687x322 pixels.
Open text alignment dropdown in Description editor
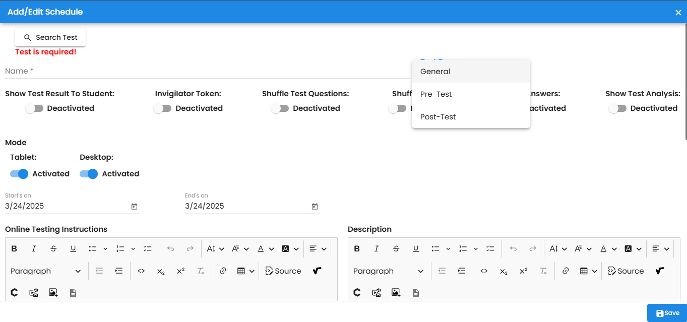point(661,249)
